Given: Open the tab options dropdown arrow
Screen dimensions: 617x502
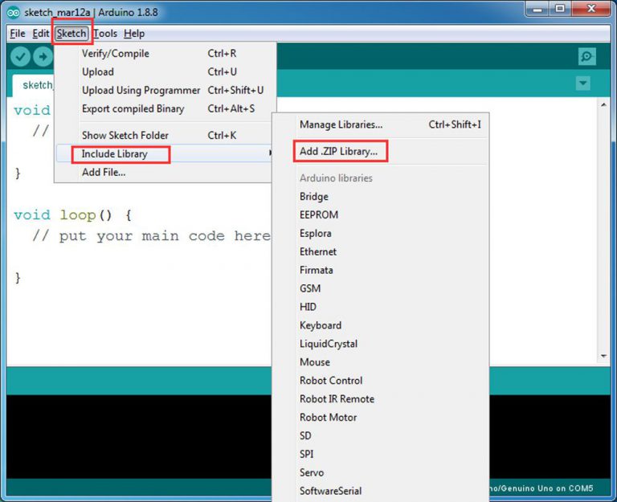Looking at the screenshot, I should pyautogui.click(x=583, y=84).
